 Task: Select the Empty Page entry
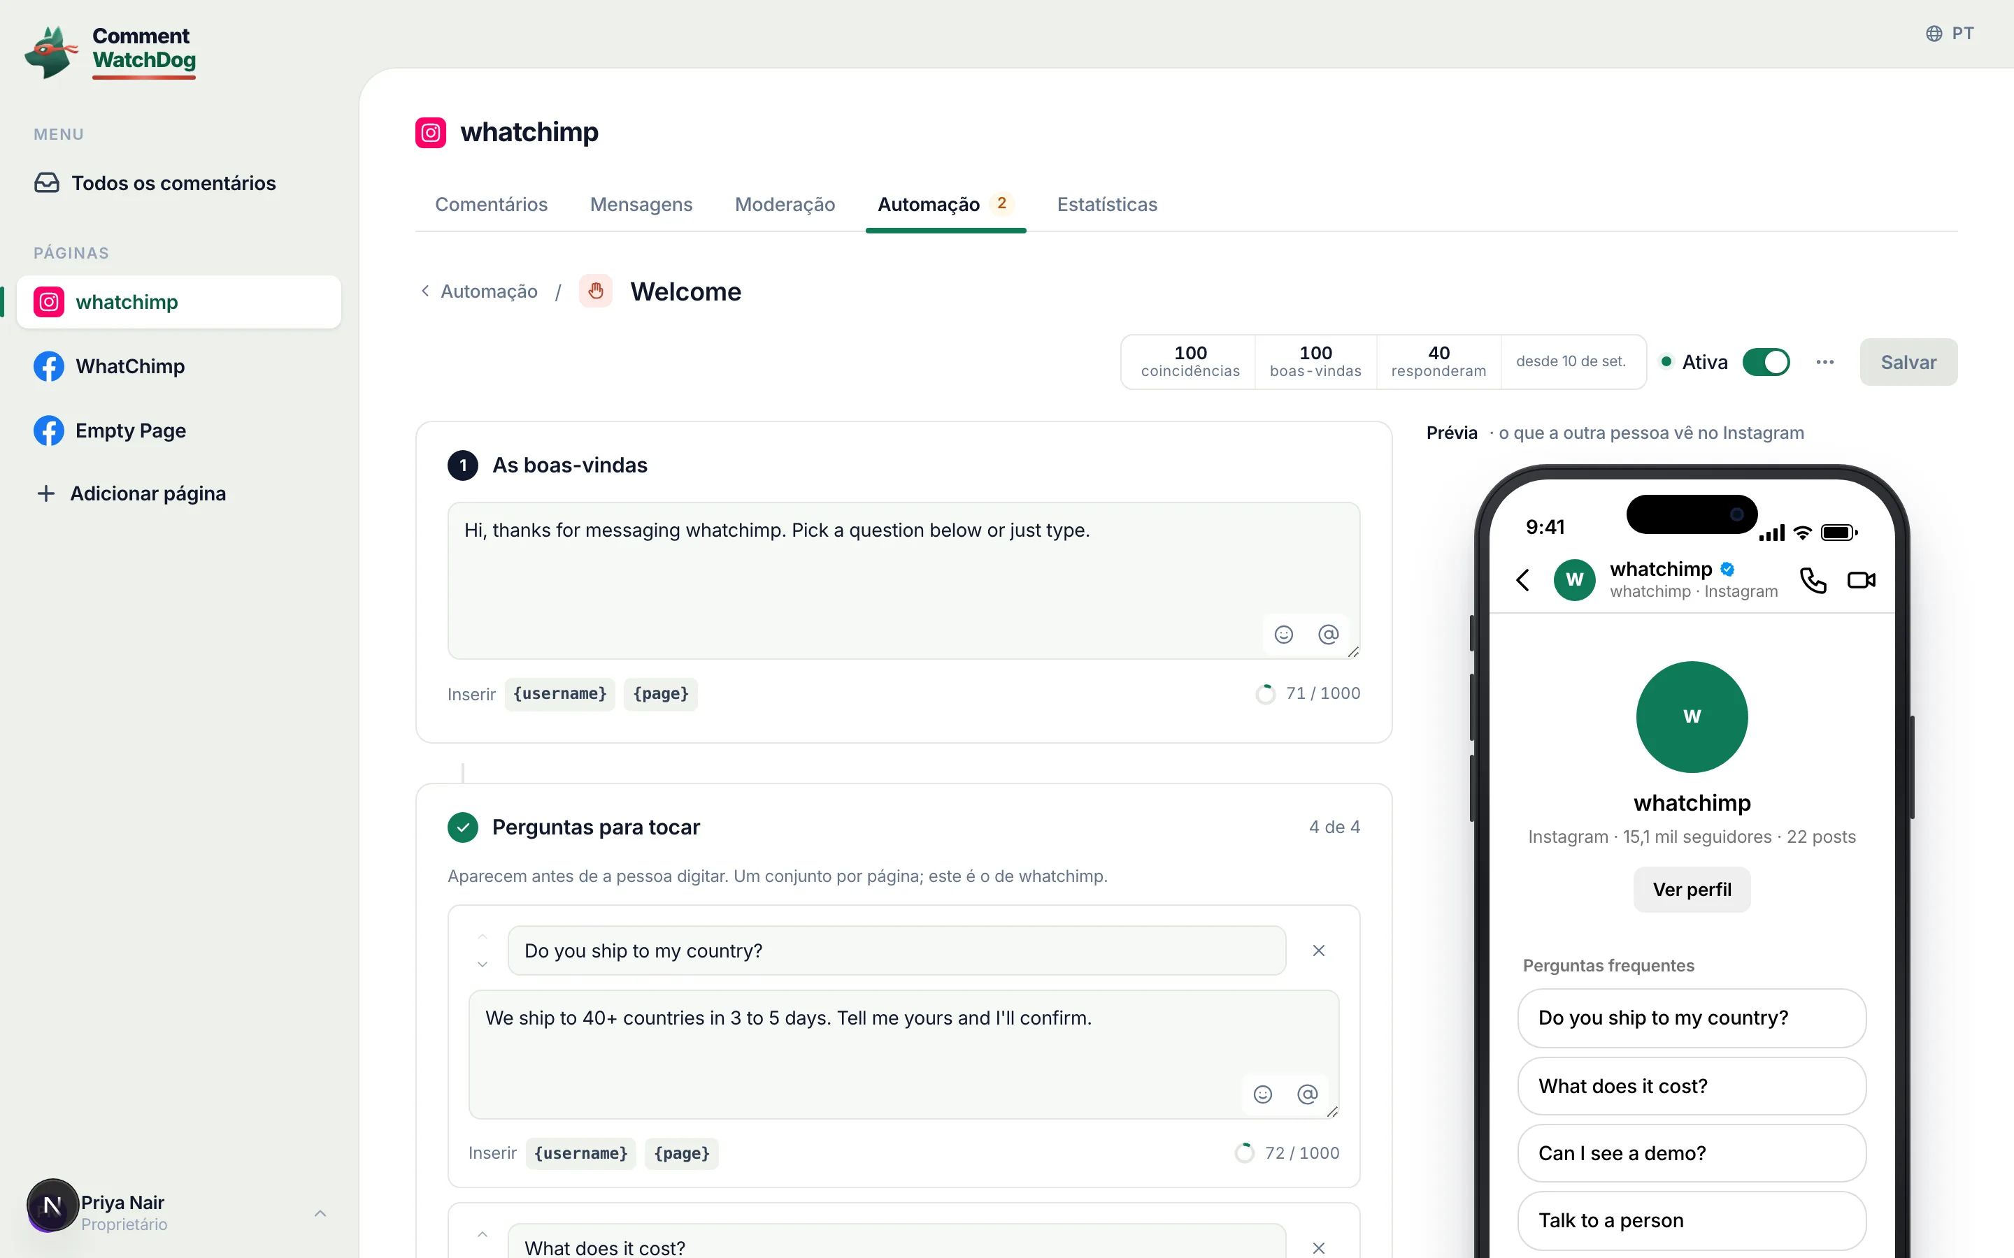point(179,430)
